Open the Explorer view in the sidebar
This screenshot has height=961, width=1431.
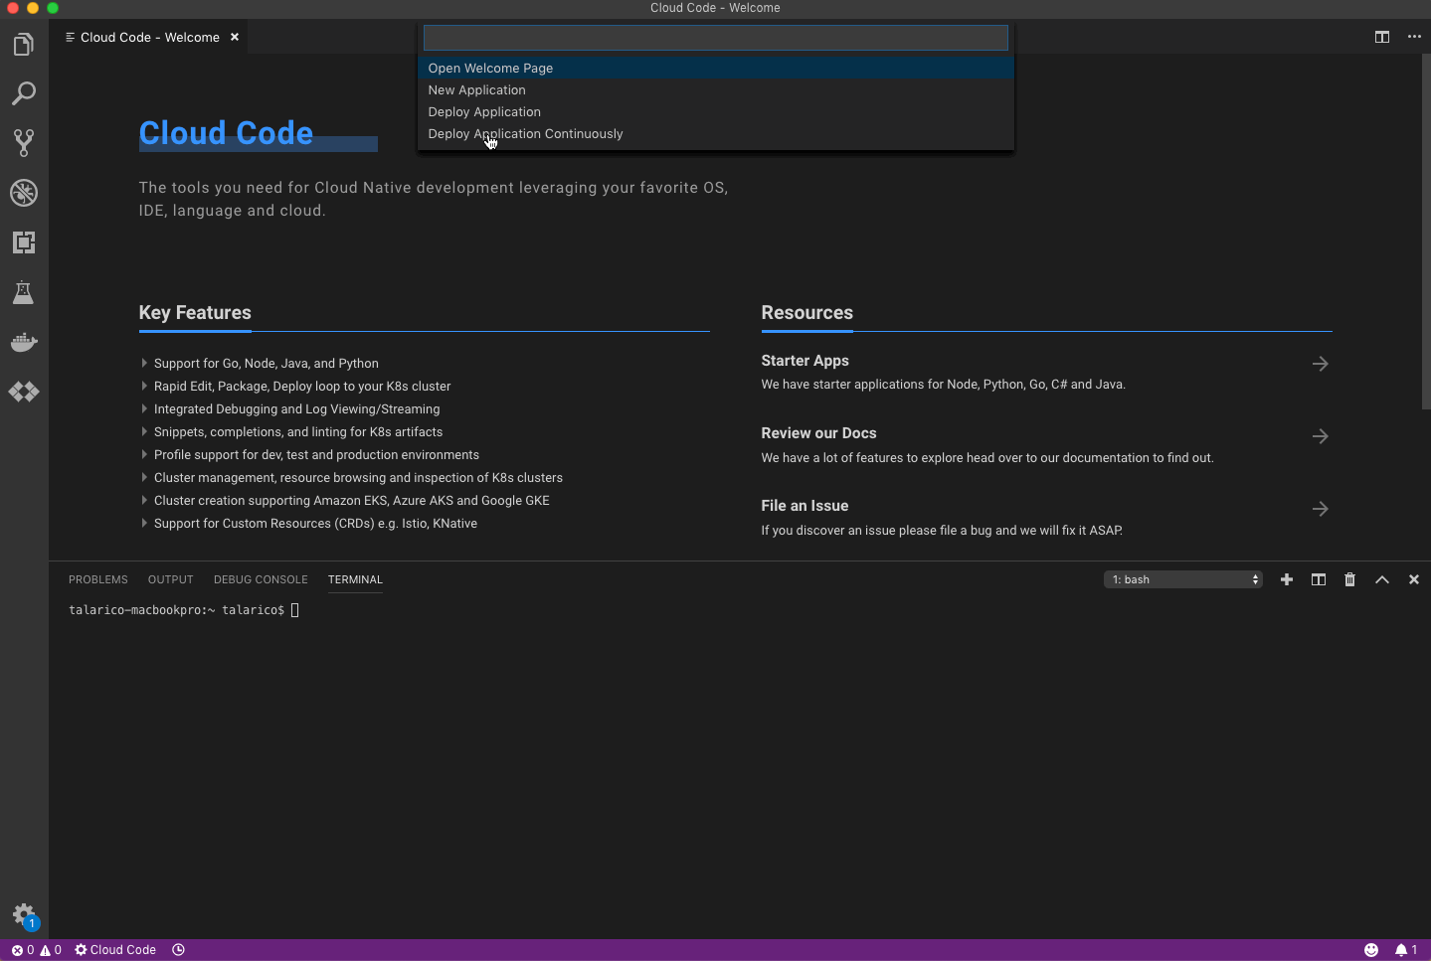point(23,44)
